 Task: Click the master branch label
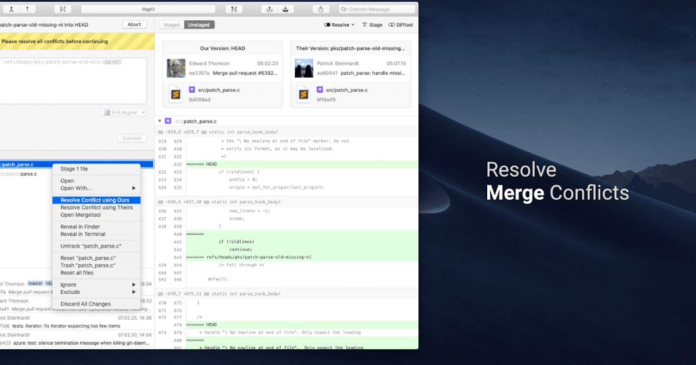pyautogui.click(x=35, y=284)
